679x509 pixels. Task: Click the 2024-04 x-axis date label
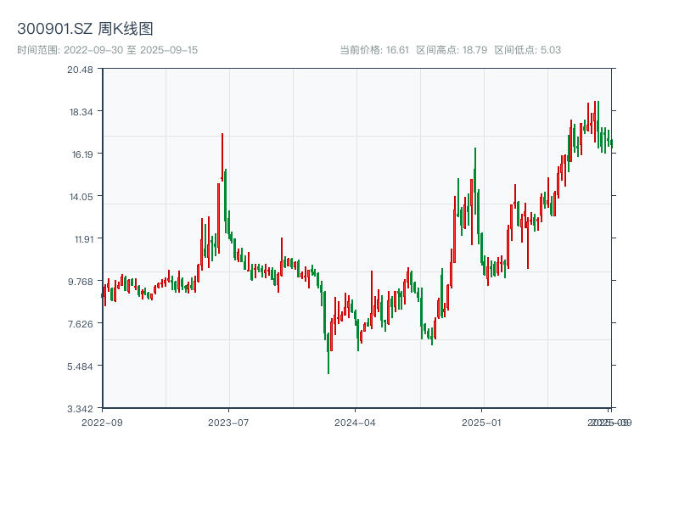[x=356, y=422]
